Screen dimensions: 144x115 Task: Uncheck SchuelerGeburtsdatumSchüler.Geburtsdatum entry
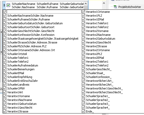click(5, 23)
